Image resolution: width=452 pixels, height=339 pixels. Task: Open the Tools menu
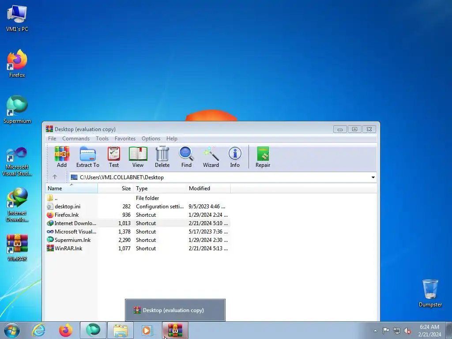[x=102, y=138]
